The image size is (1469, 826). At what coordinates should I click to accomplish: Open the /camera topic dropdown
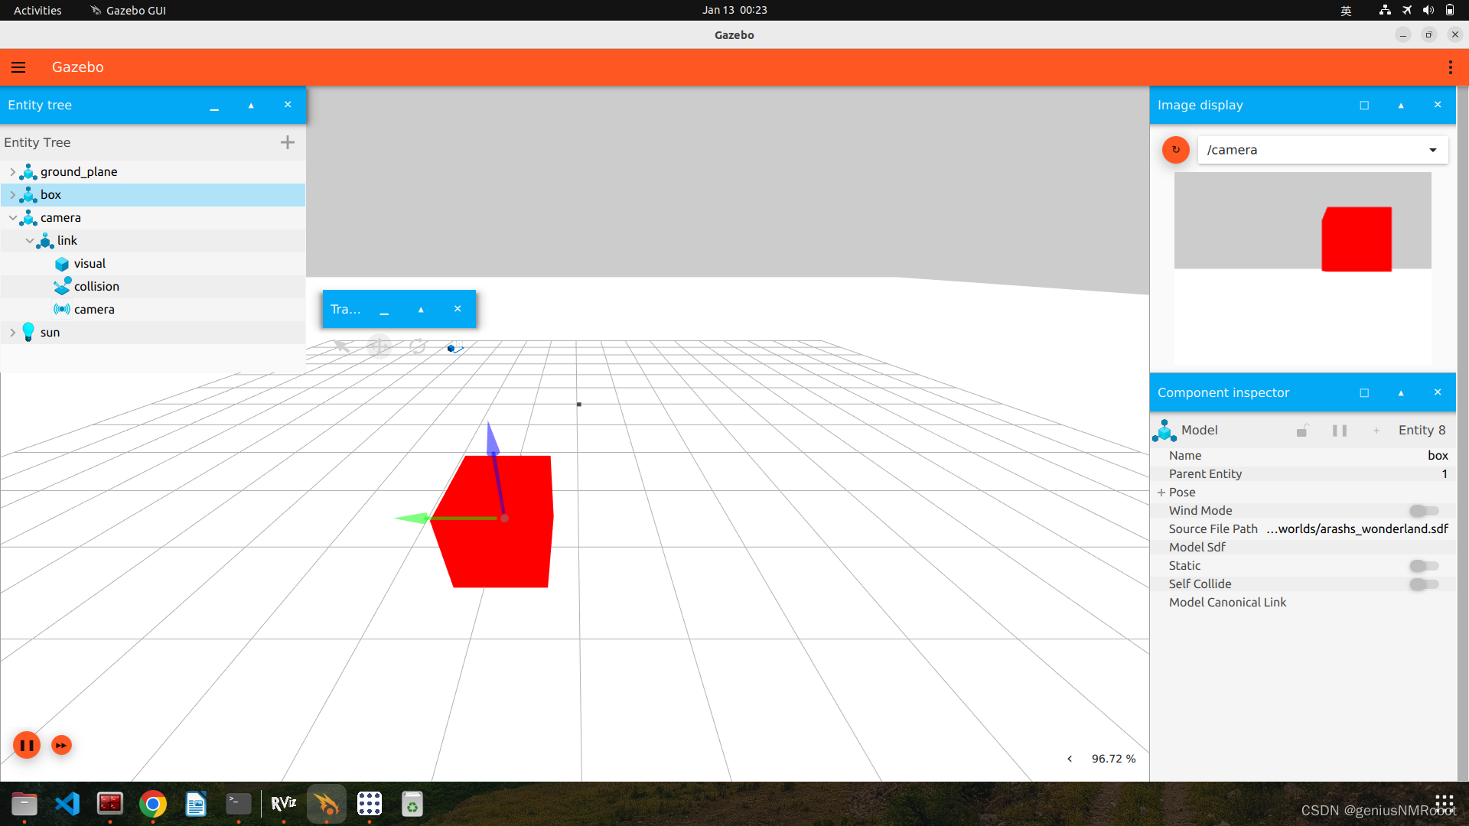[x=1432, y=150]
